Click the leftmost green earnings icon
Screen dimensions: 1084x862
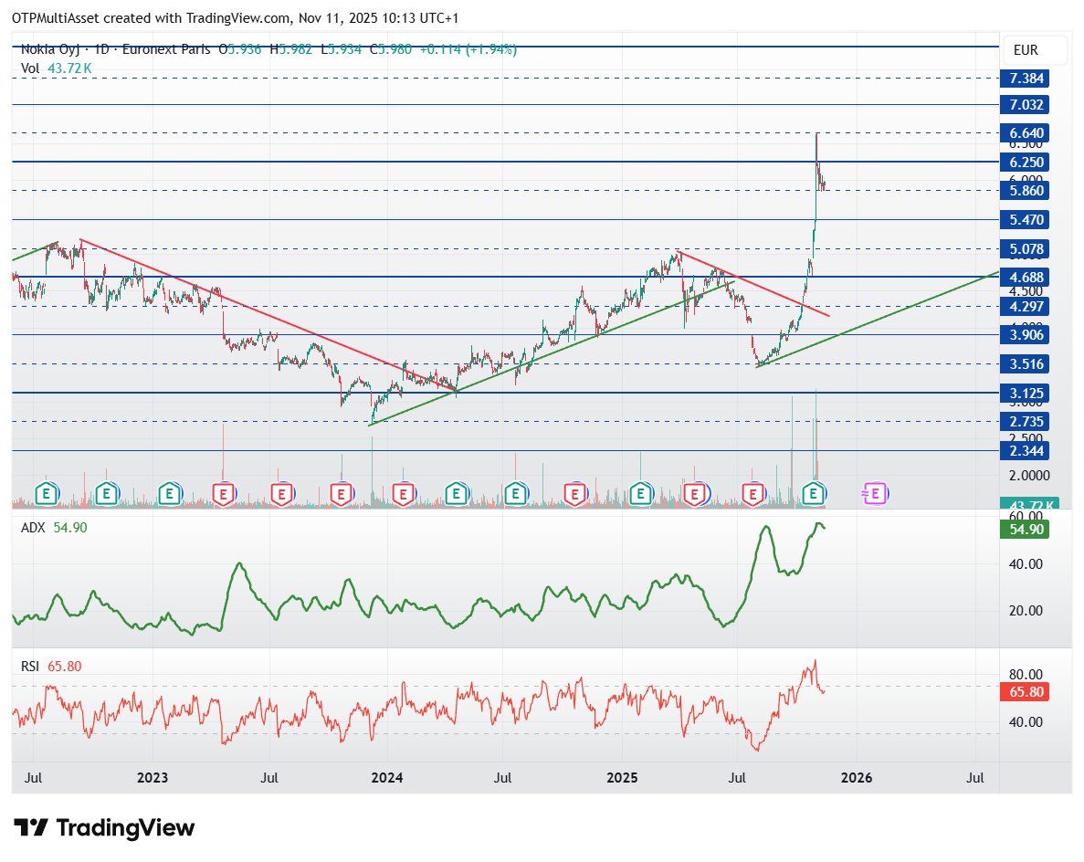point(47,494)
